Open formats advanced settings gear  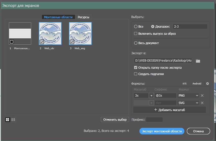click(x=207, y=83)
